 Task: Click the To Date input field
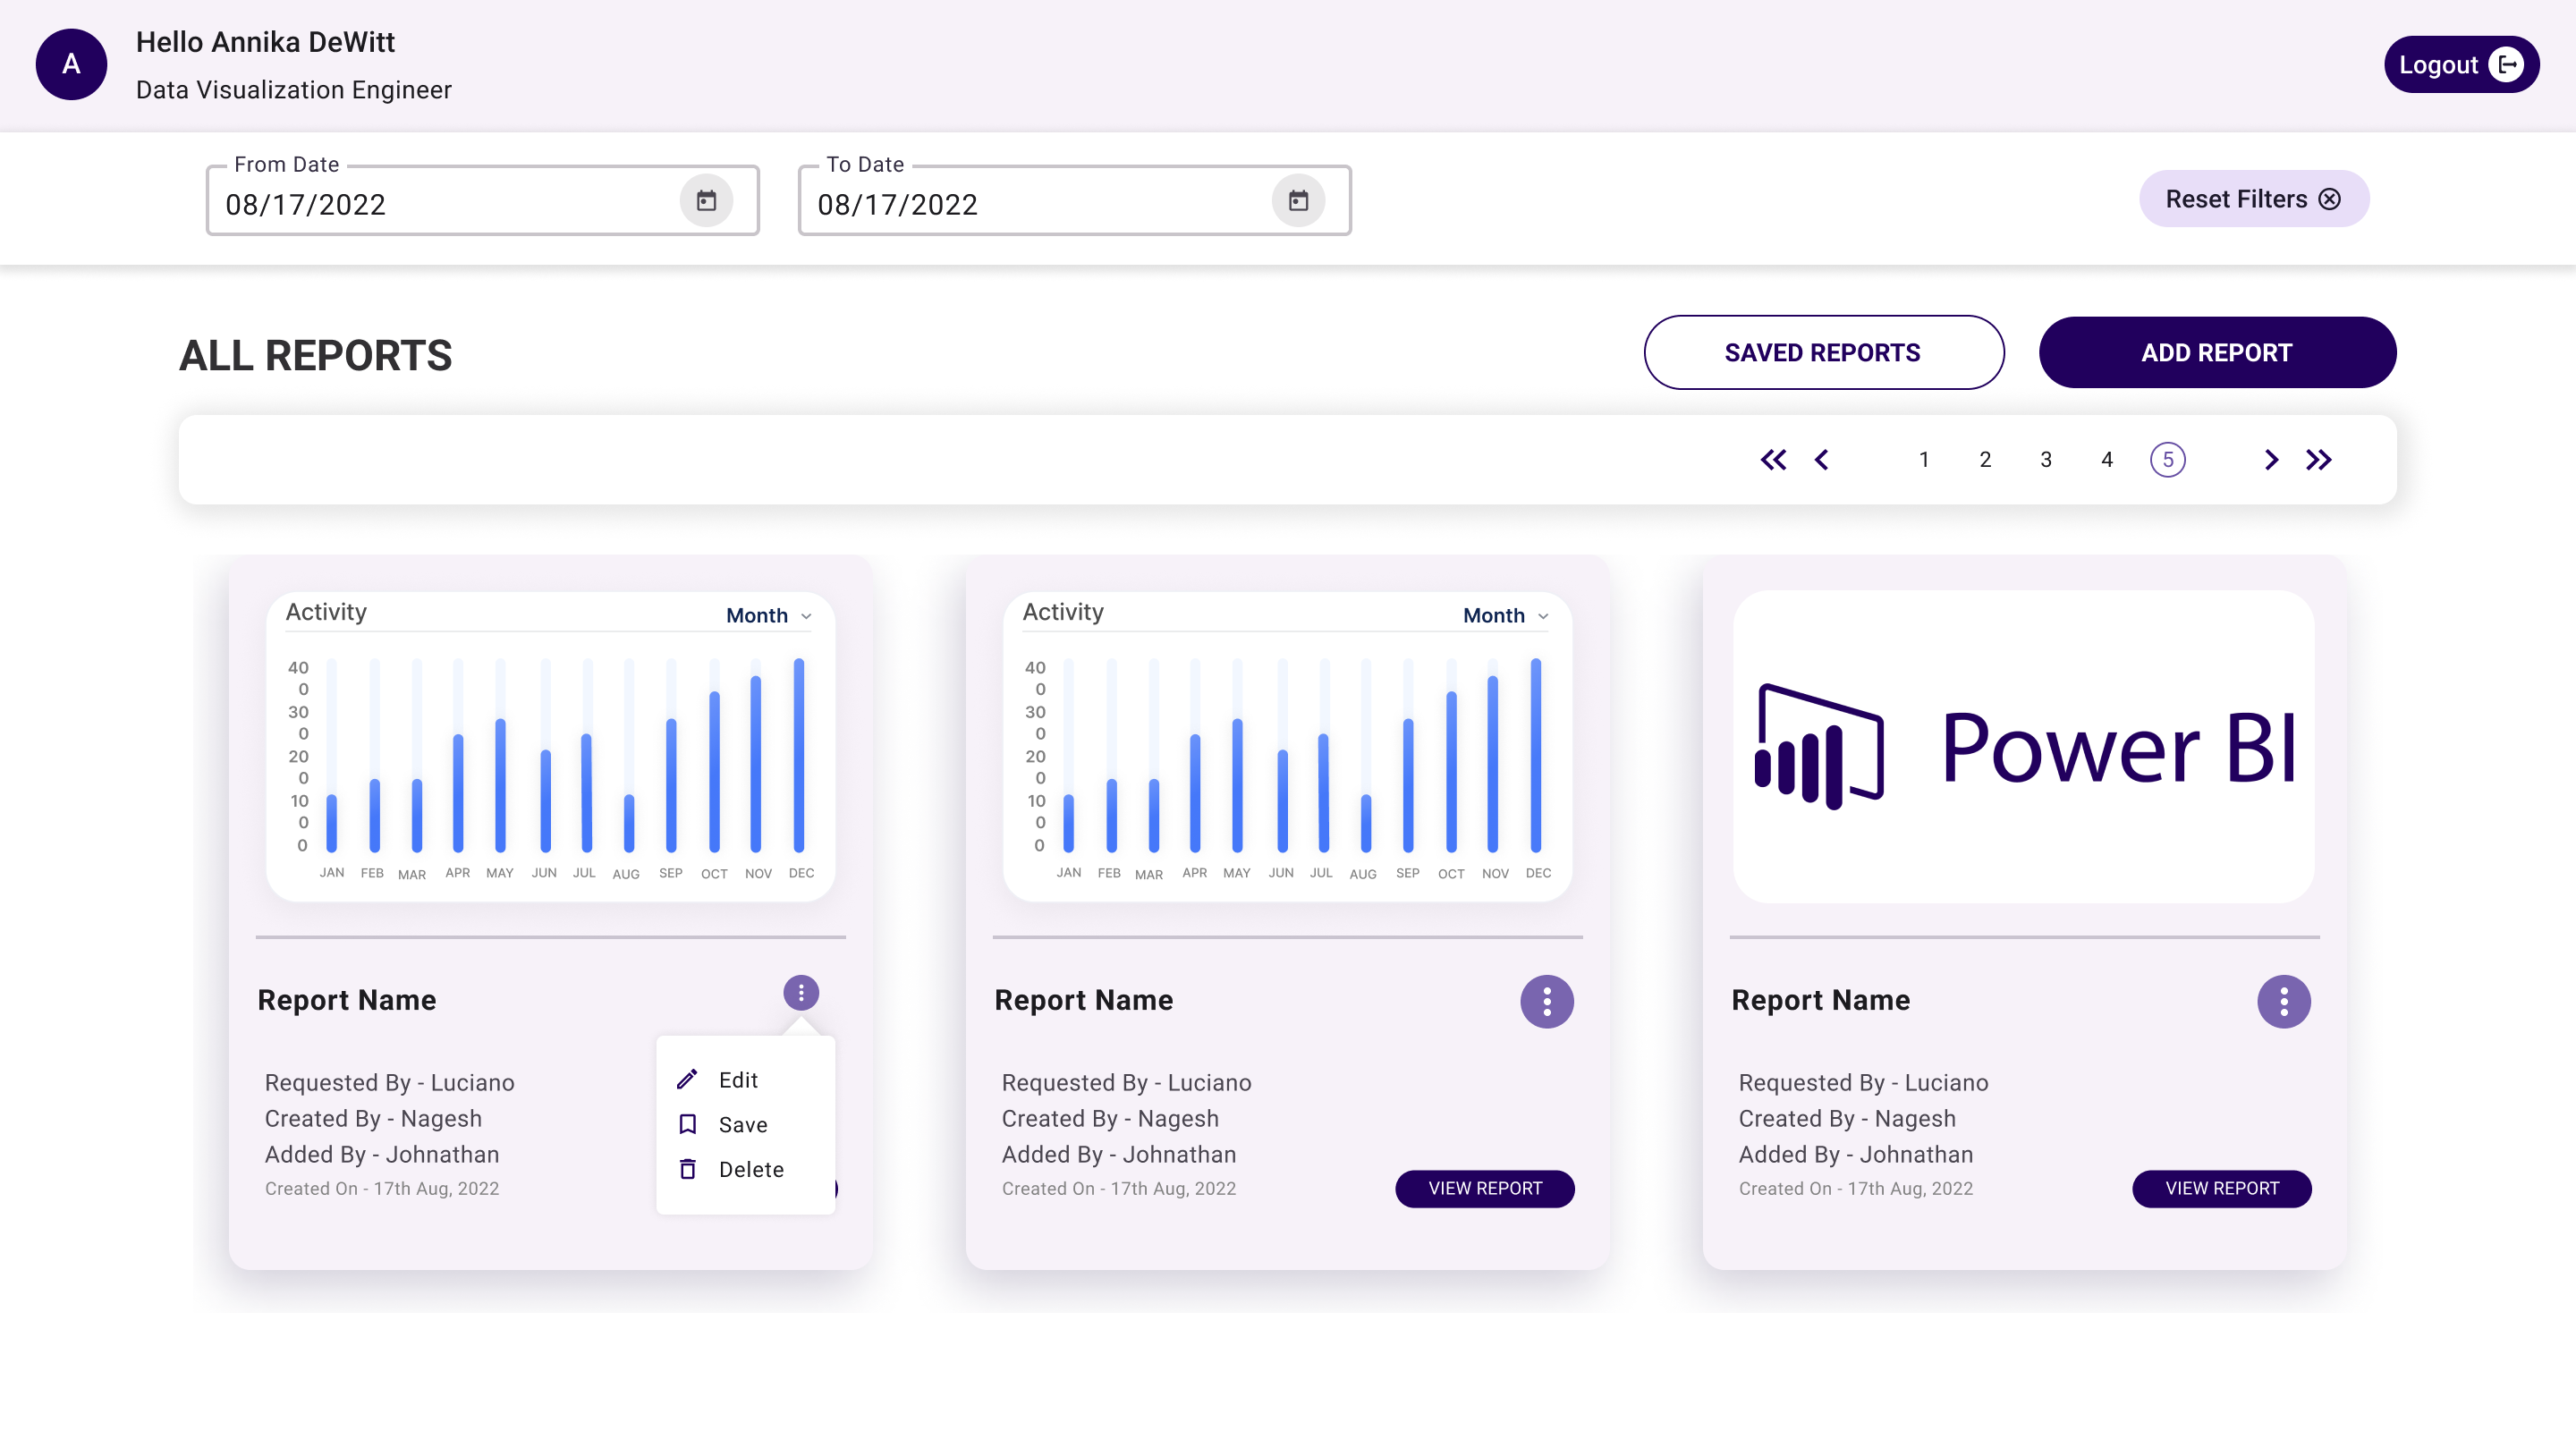tap(1074, 201)
